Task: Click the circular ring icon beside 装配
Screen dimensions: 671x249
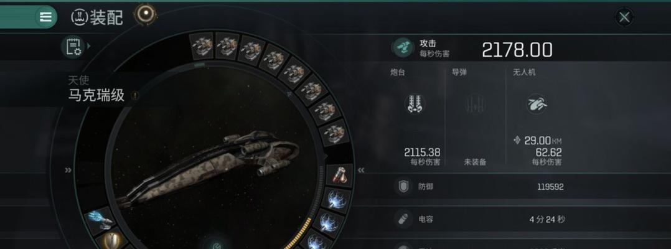Action: (x=146, y=14)
